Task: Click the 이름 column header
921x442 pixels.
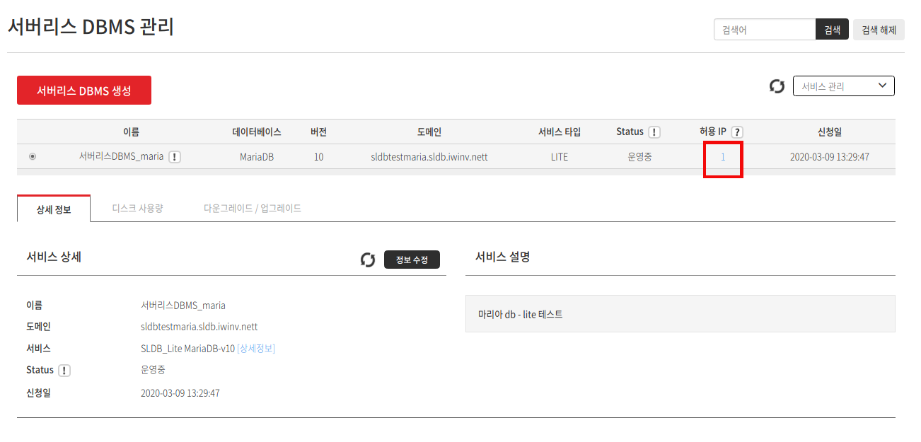Action: (131, 132)
